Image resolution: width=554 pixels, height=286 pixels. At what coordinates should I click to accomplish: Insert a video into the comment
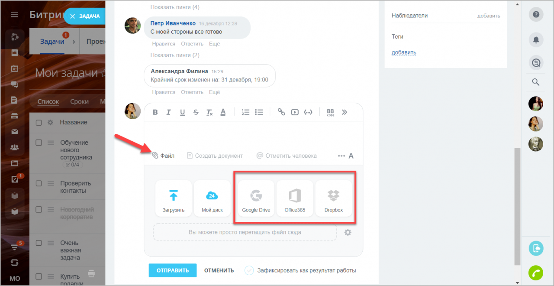[295, 112]
